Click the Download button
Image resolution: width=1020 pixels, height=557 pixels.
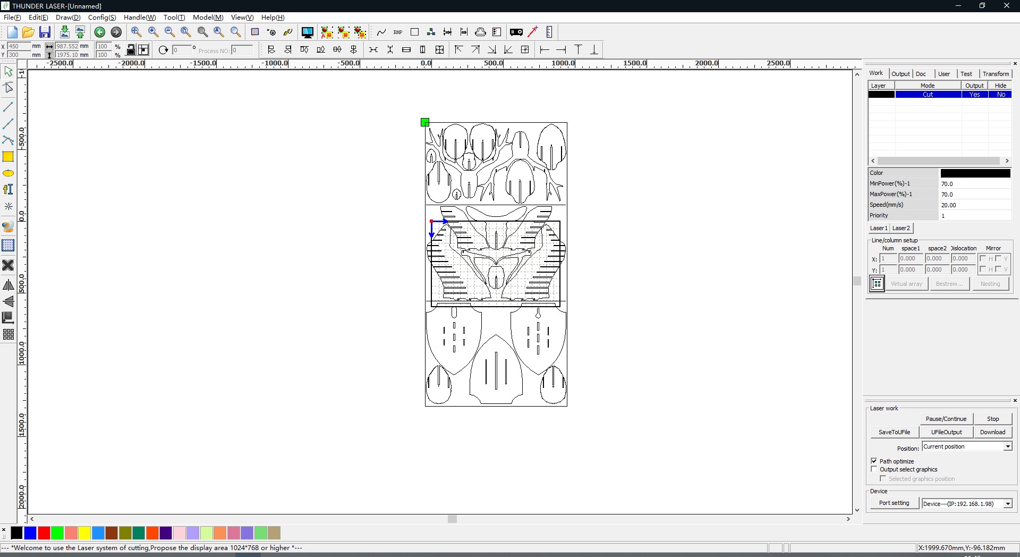coord(992,432)
